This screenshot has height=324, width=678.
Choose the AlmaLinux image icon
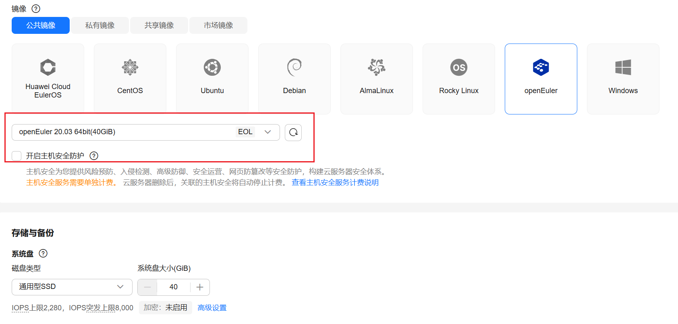click(377, 67)
